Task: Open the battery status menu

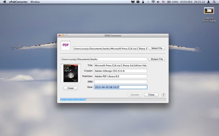Action: point(172,2)
